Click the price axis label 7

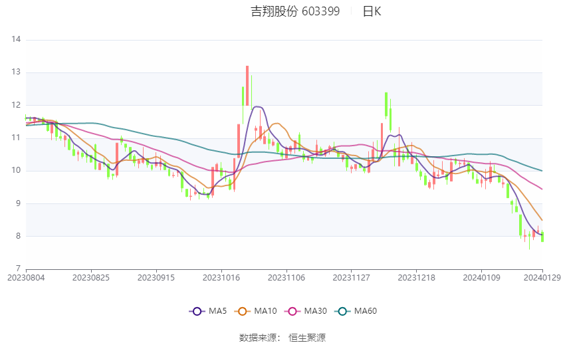click(19, 269)
